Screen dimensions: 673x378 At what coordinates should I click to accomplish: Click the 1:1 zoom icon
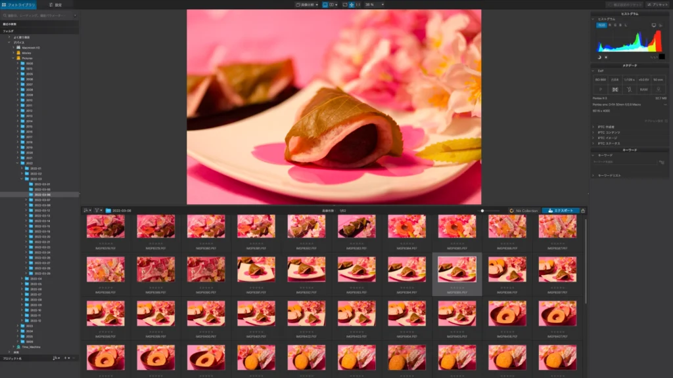(x=358, y=5)
